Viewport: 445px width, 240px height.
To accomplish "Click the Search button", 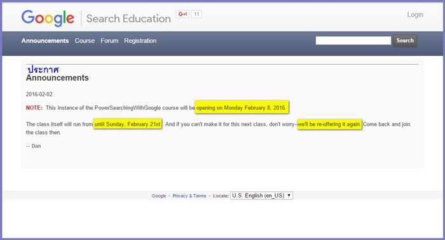I will tap(405, 41).
